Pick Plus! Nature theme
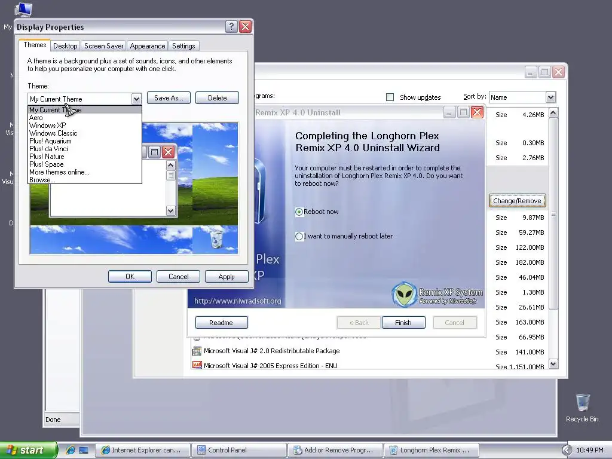The height and width of the screenshot is (459, 612). pos(85,157)
